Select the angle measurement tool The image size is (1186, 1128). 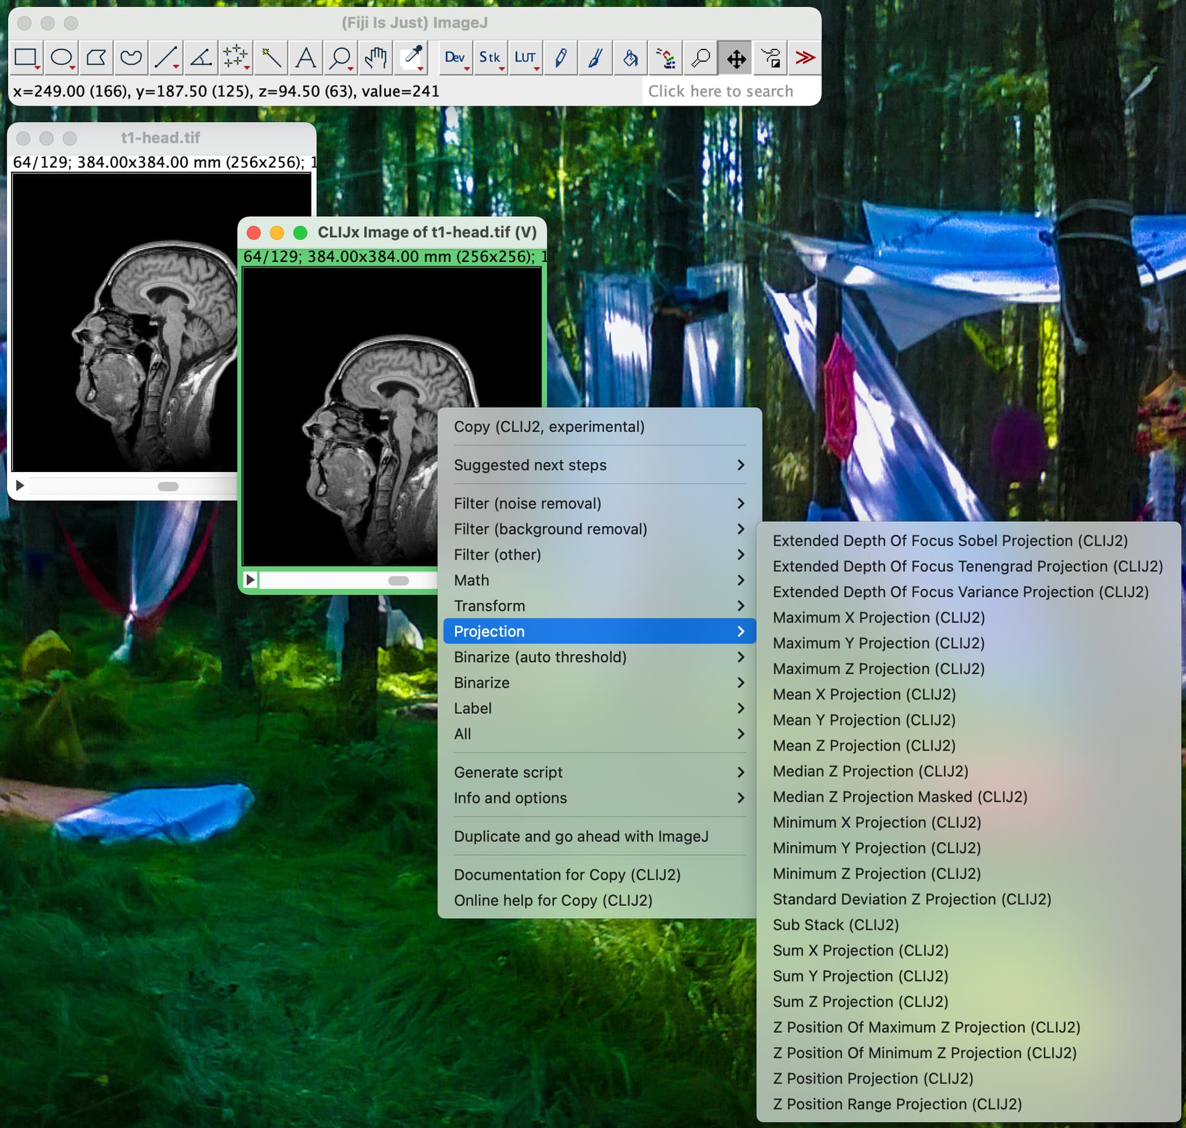[200, 57]
